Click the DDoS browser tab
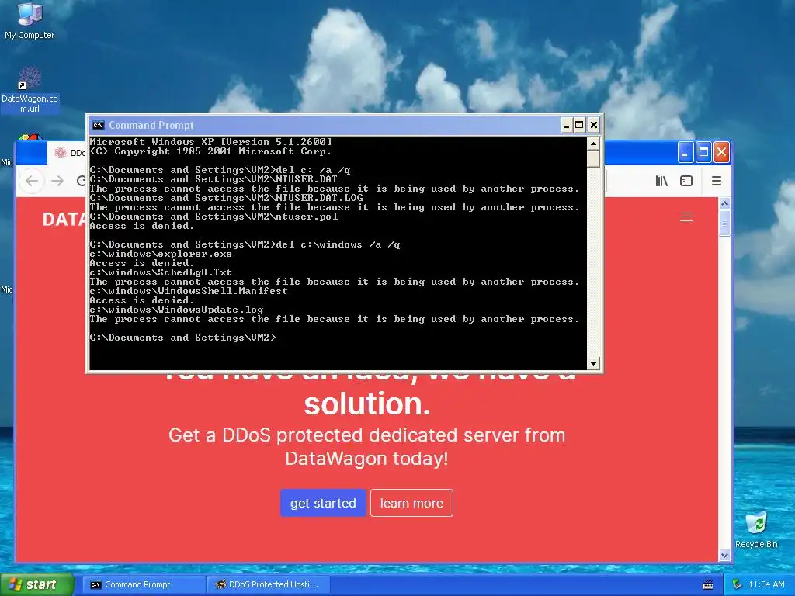This screenshot has width=795, height=596. point(68,153)
